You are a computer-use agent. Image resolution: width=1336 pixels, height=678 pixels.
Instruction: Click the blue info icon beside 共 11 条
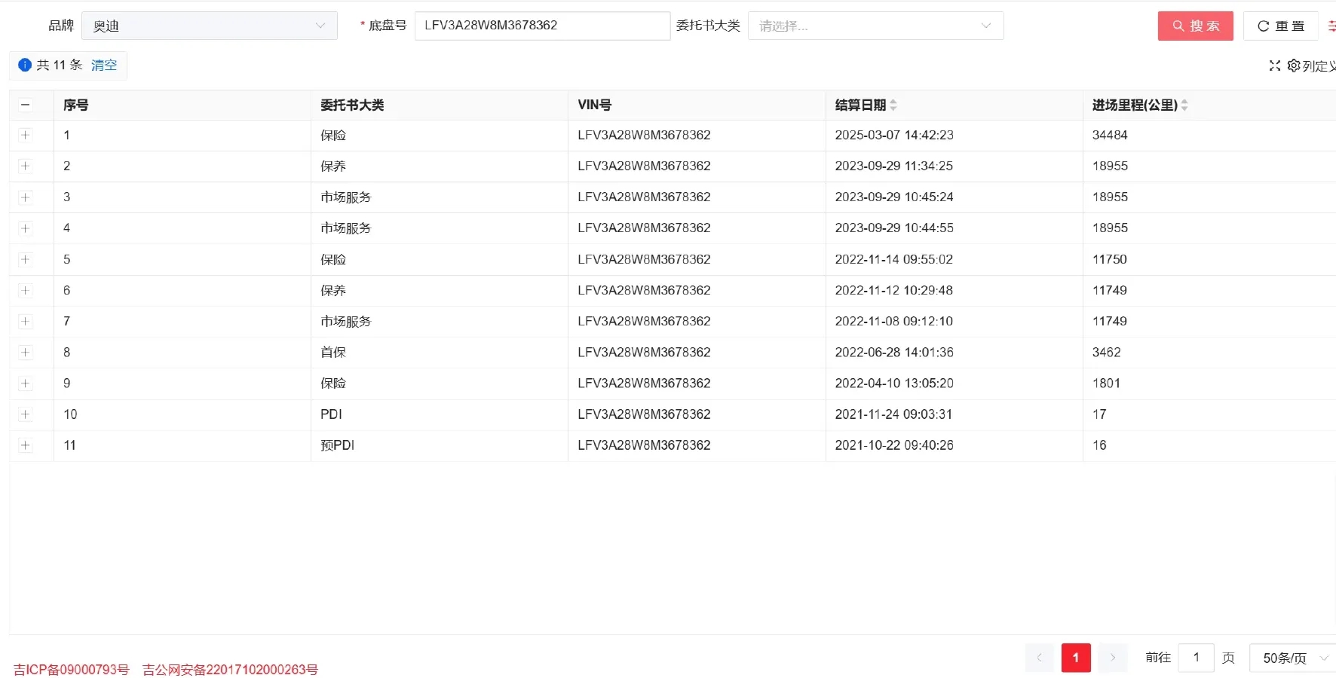coord(24,65)
